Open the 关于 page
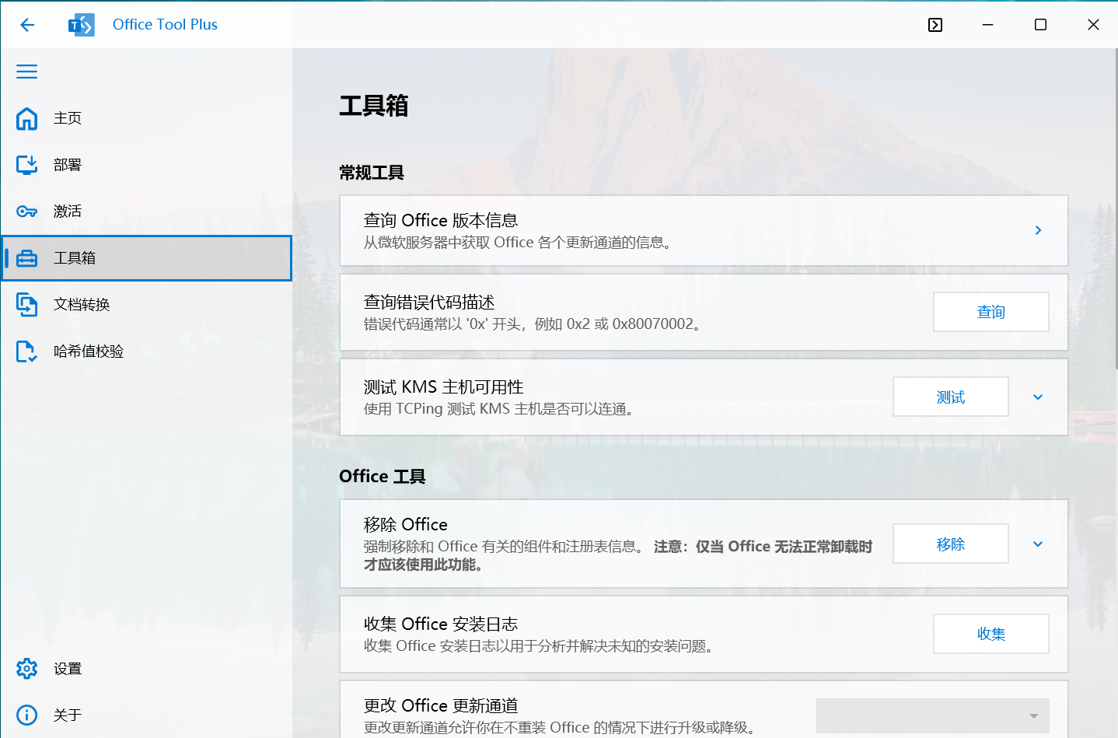The image size is (1118, 738). [x=146, y=715]
